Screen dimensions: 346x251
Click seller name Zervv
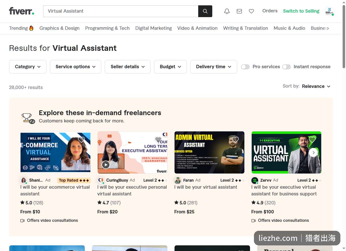pyautogui.click(x=266, y=180)
